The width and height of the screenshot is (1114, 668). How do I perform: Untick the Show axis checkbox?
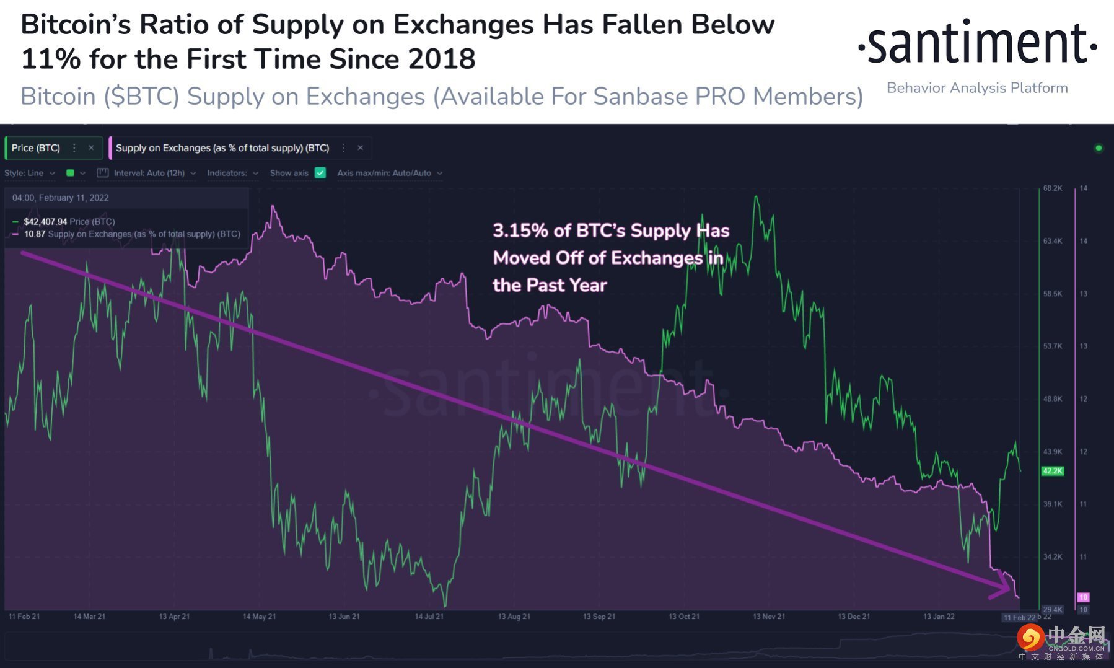(x=320, y=173)
